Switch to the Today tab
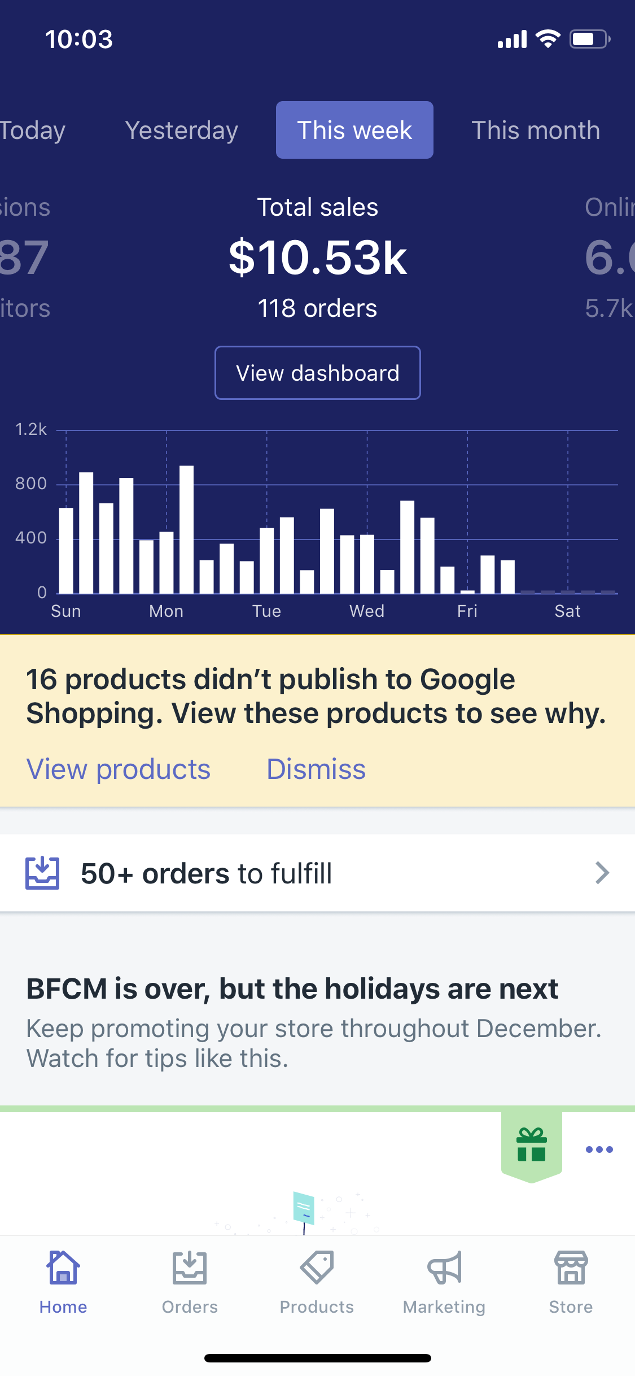Viewport: 635px width, 1376px height. 32,130
